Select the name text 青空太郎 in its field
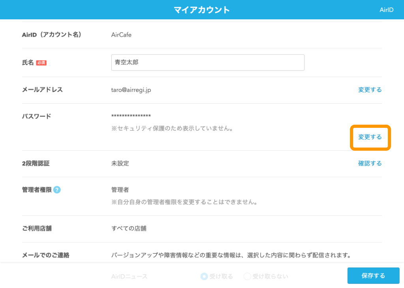Image resolution: width=404 pixels, height=288 pixels. pyautogui.click(x=127, y=62)
